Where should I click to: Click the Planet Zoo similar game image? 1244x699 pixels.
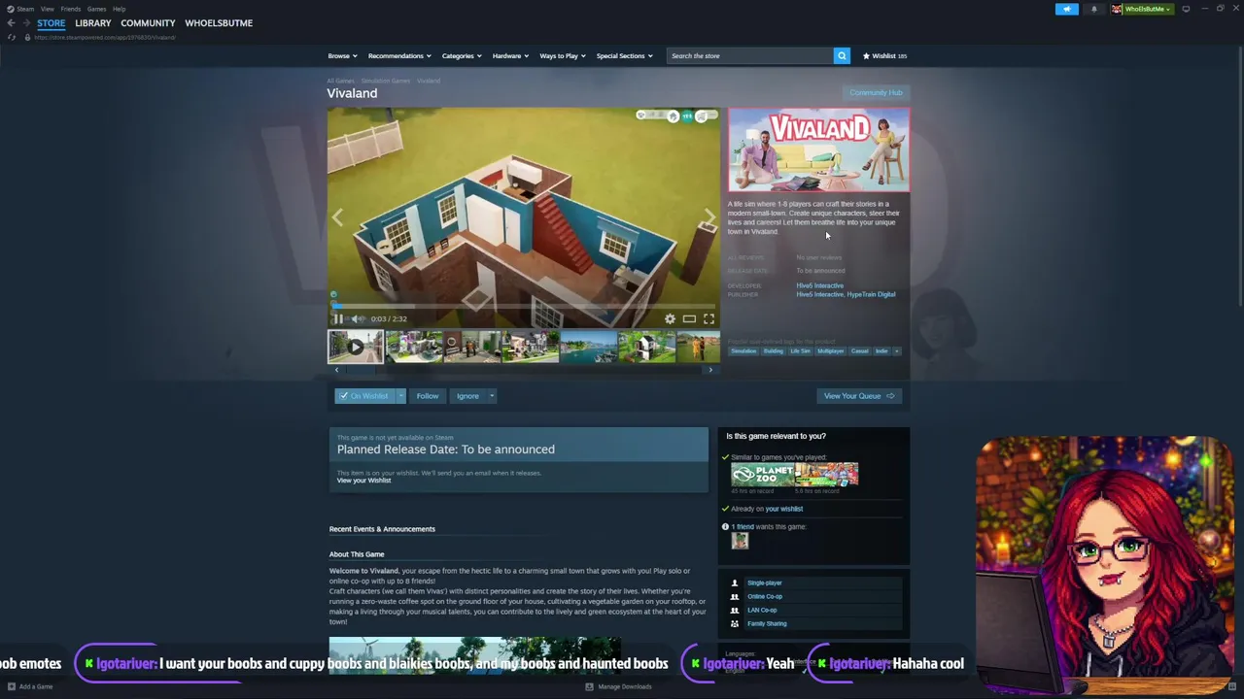point(763,475)
